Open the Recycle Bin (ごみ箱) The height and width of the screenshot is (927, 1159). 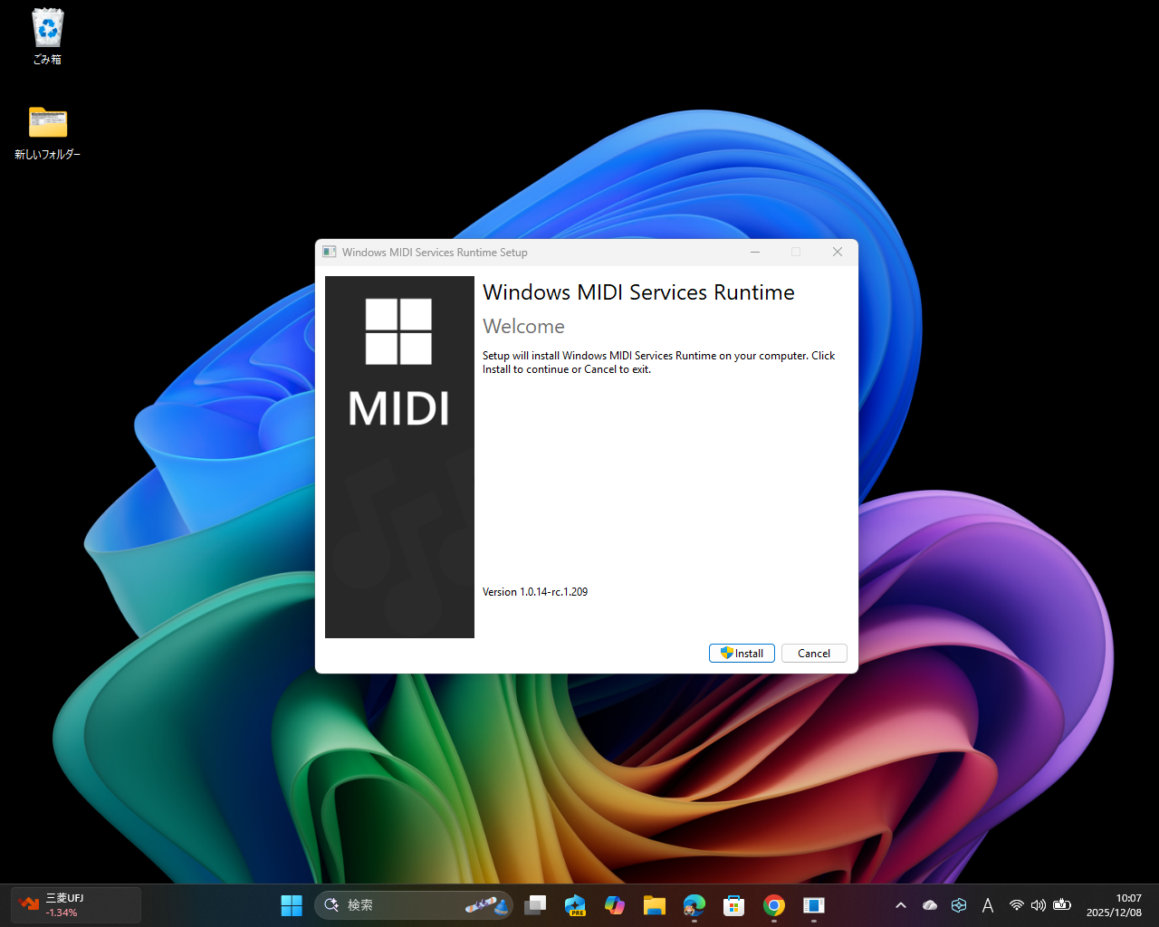tap(46, 27)
